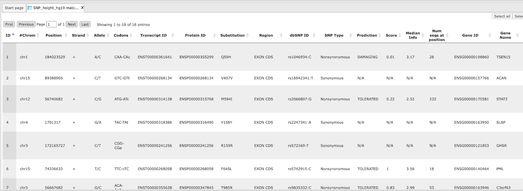
Task: Go to First page button
Action: (9, 24)
